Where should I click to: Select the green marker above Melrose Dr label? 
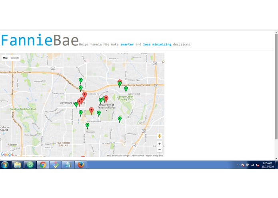click(x=87, y=125)
